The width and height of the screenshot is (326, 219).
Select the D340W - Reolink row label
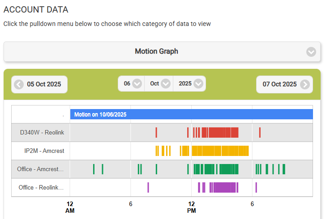tap(42, 133)
